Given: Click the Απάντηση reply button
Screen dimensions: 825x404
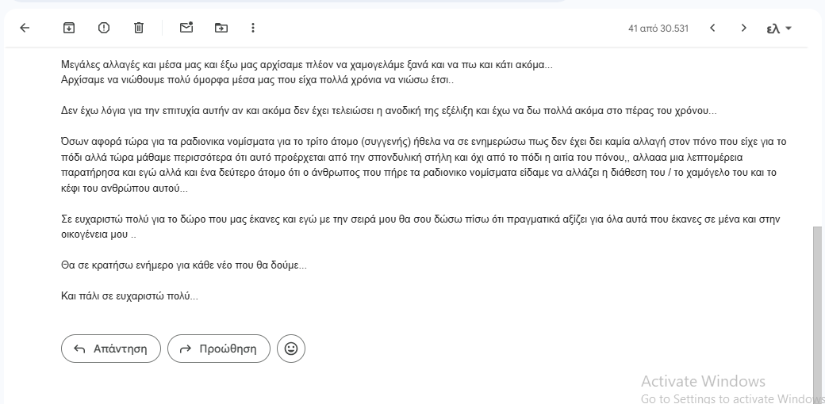Looking at the screenshot, I should pyautogui.click(x=110, y=349).
